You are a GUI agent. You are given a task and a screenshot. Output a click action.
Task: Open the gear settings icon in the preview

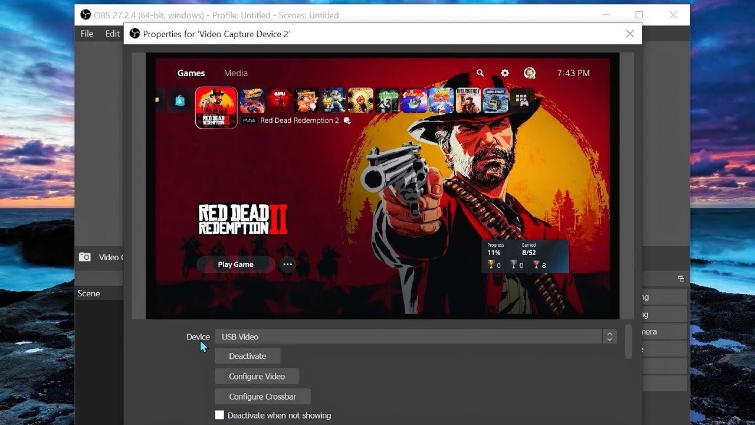pos(505,73)
